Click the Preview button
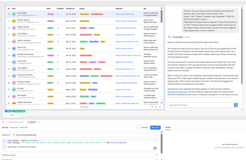This screenshot has width=246, height=160. (x=144, y=128)
